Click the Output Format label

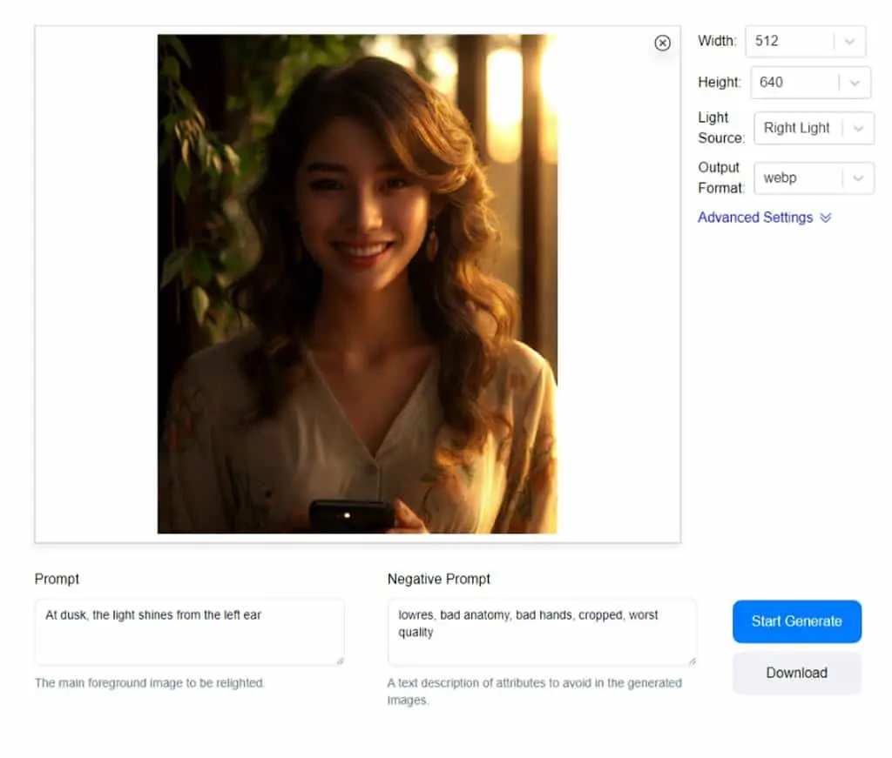point(720,178)
